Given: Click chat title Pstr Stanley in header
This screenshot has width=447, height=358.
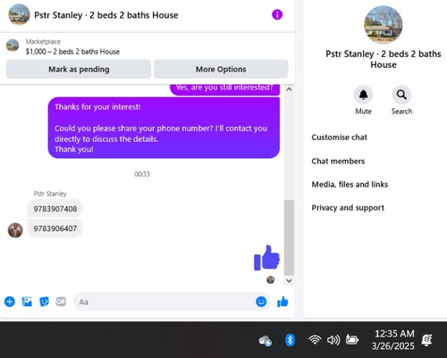Looking at the screenshot, I should click(106, 15).
